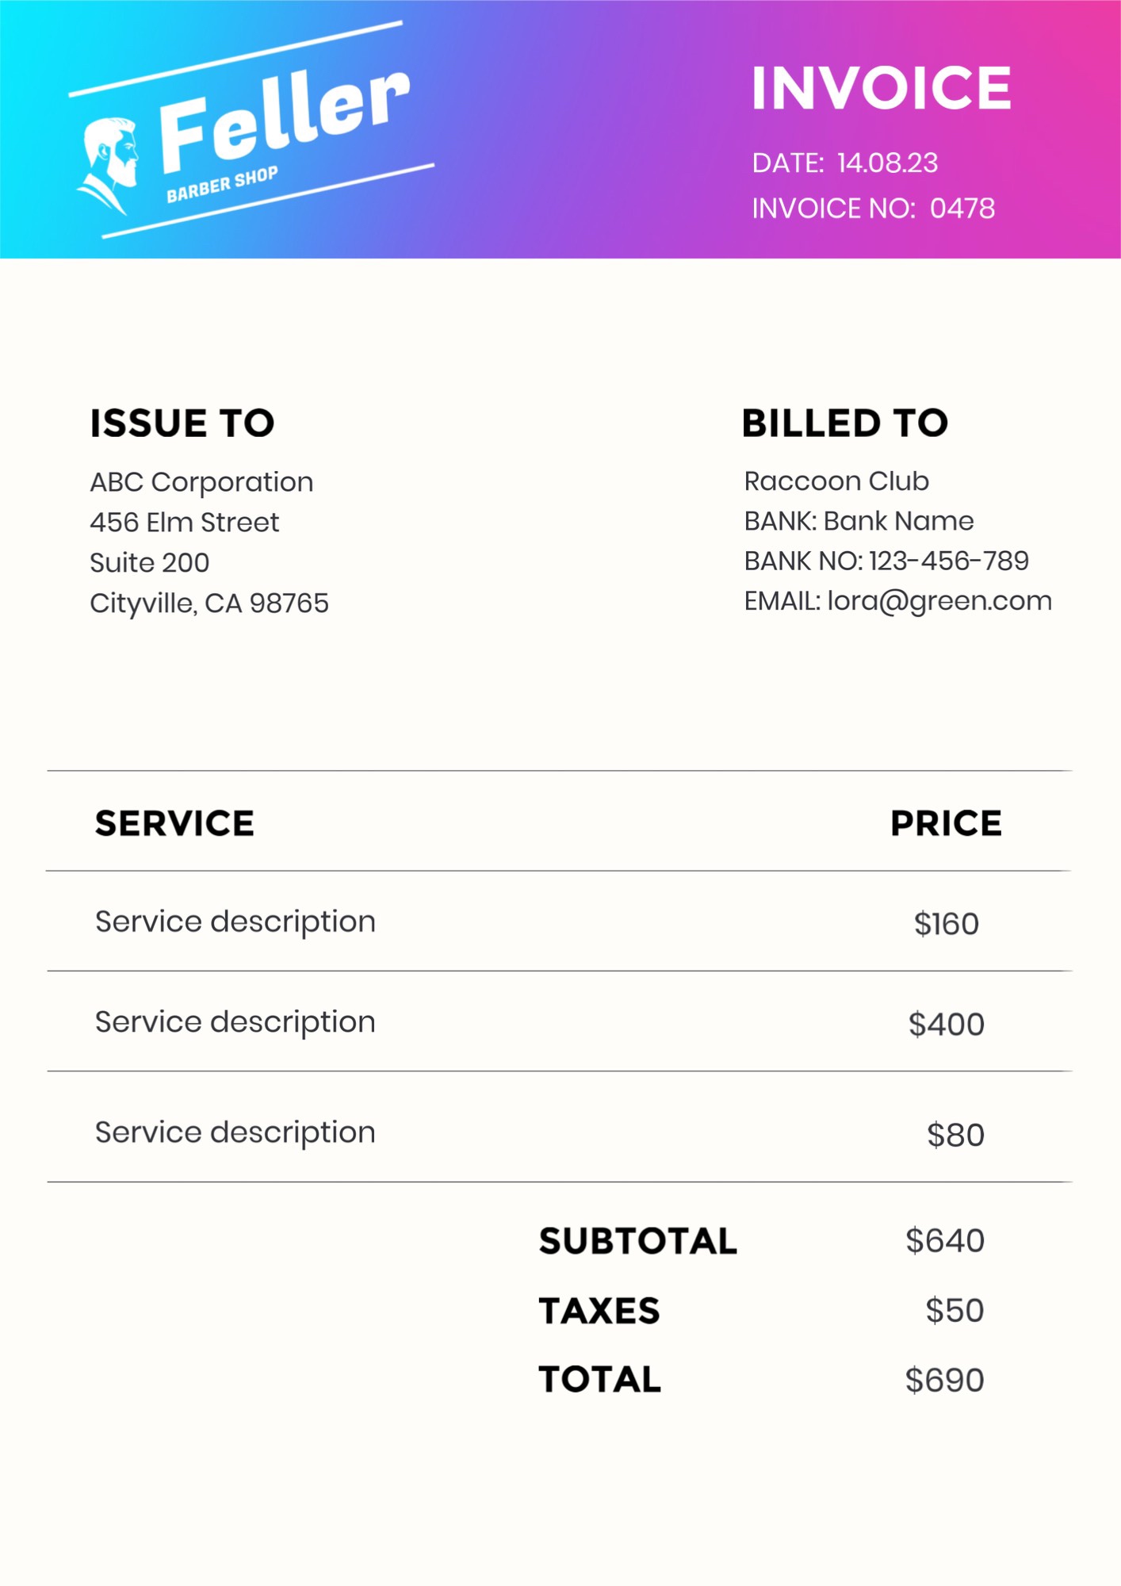Click the Feller brand name text
1121x1586 pixels.
pyautogui.click(x=284, y=119)
